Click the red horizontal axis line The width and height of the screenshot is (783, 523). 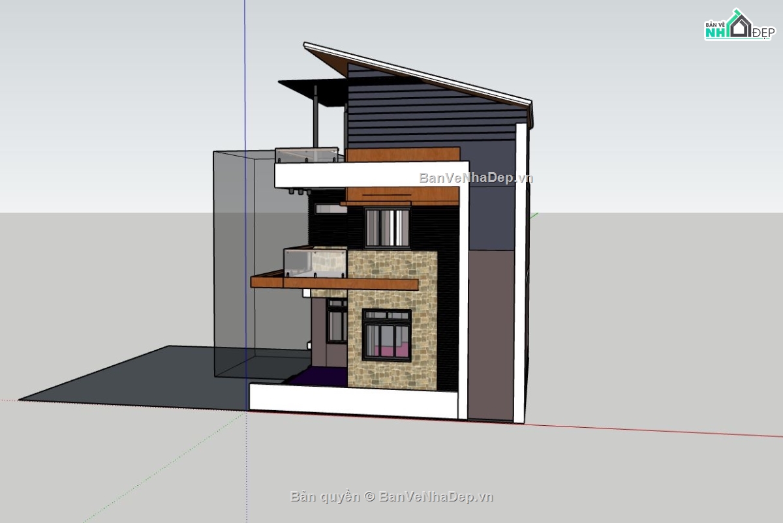point(652,430)
